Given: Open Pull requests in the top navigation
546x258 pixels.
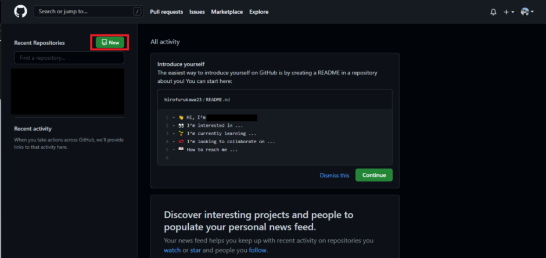Looking at the screenshot, I should 166,12.
